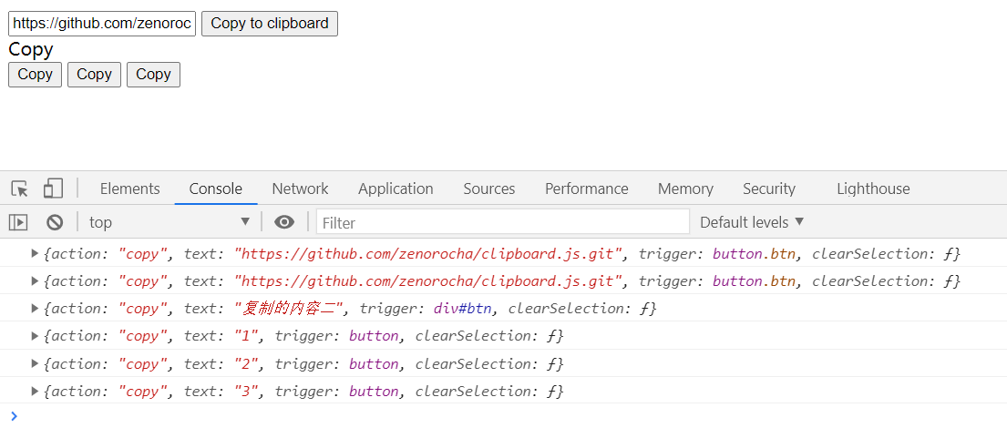
Task: Expand the log entry with text "3"
Action: (x=35, y=391)
